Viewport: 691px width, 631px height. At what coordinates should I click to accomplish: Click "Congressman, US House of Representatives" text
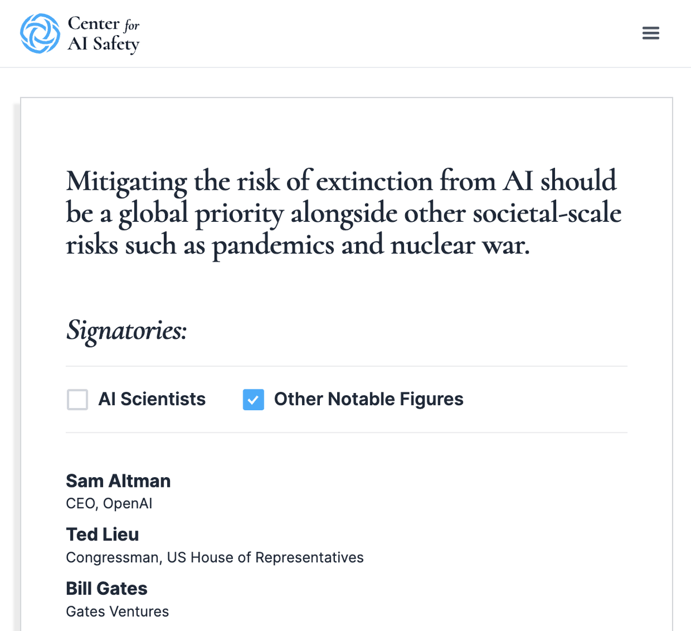(214, 557)
